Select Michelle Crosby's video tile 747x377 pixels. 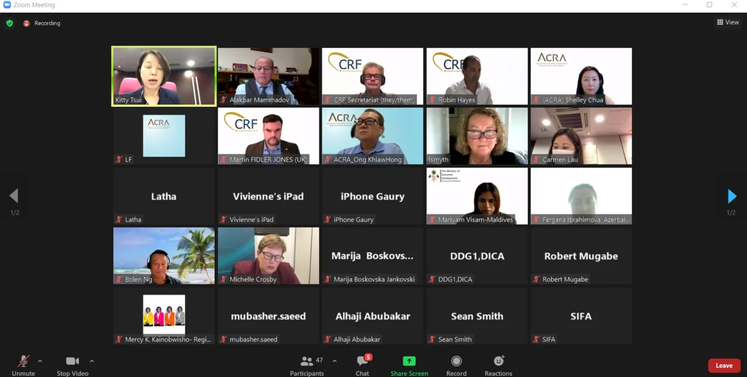coord(268,256)
